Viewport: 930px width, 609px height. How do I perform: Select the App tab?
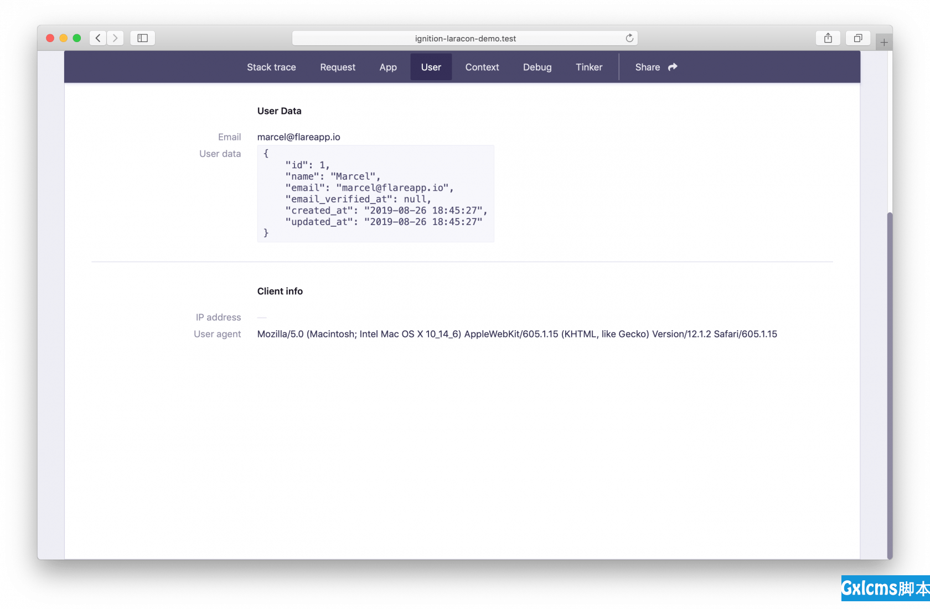388,67
